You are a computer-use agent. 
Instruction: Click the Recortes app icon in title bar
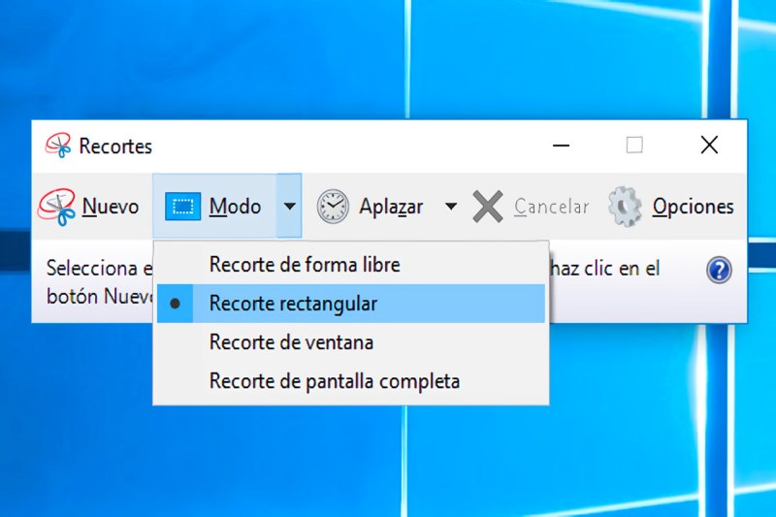coord(58,146)
